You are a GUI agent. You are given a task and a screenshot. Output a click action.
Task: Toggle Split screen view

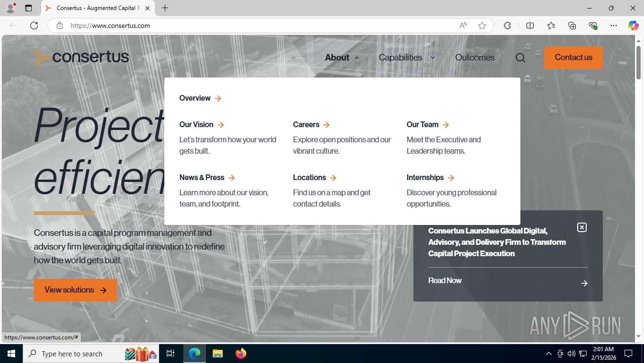pos(530,26)
